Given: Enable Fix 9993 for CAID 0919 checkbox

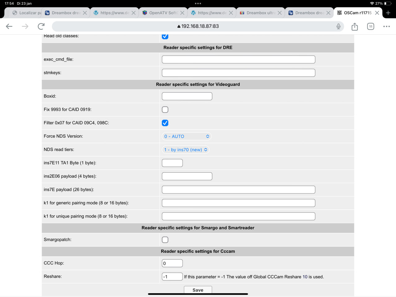Looking at the screenshot, I should [165, 110].
